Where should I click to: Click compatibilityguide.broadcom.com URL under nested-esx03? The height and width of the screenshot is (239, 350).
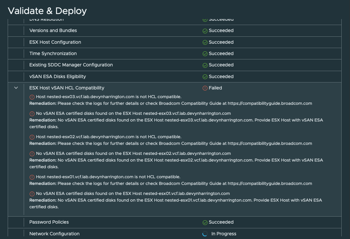coord(270,103)
